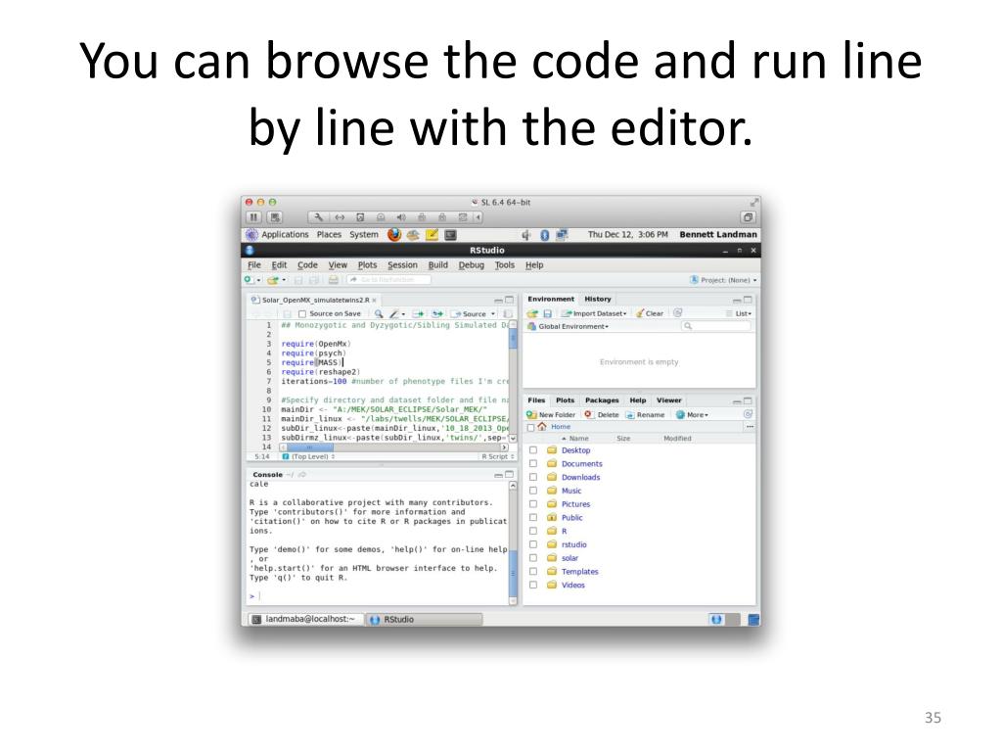Click the save workspace disk icon
This screenshot has width=1002, height=752.
pos(547,313)
